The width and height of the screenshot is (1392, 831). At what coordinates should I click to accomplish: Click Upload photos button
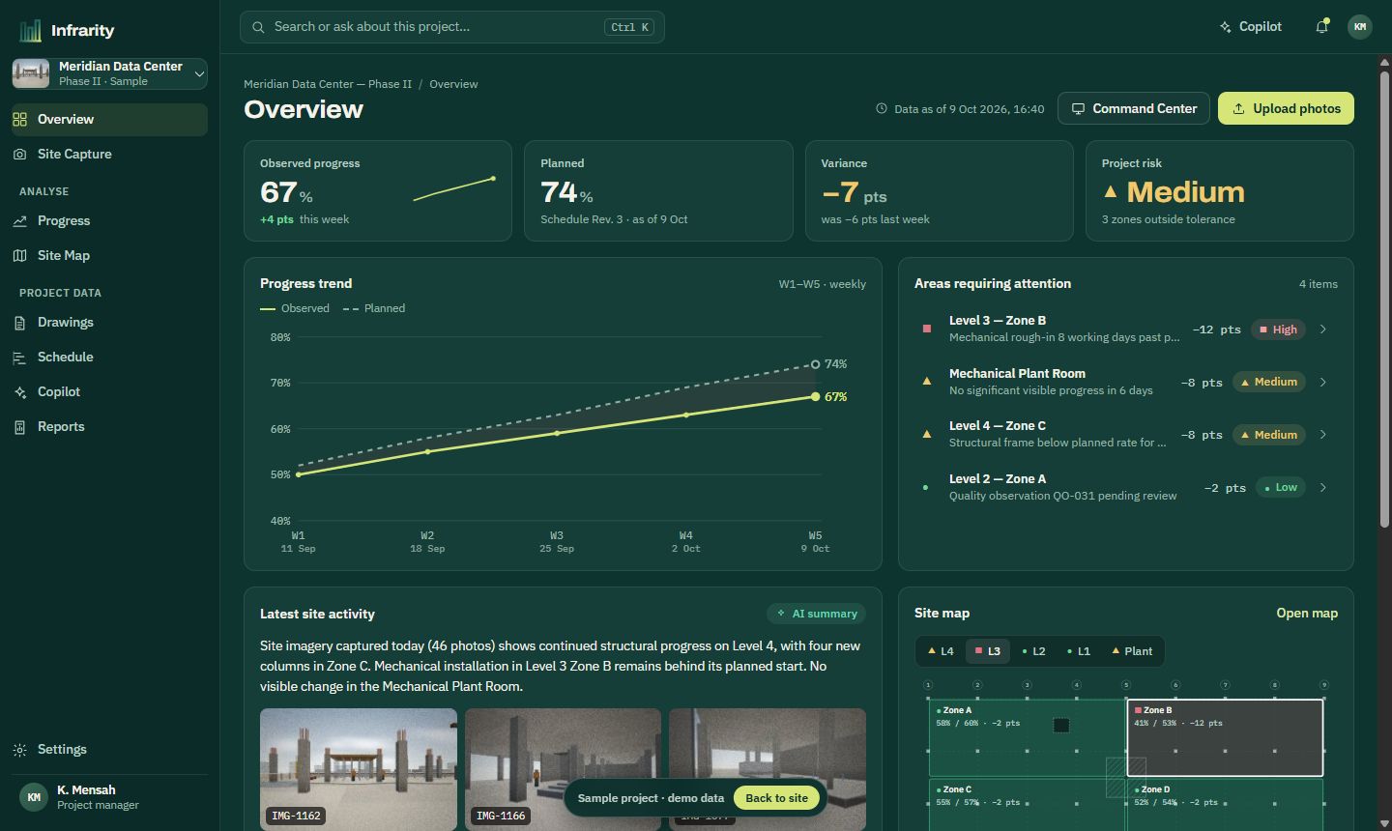(1286, 108)
